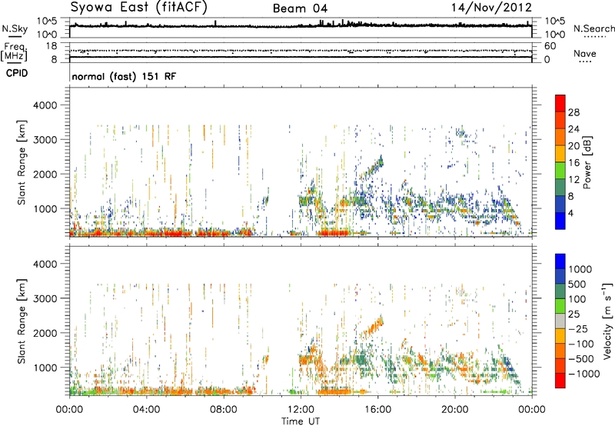The width and height of the screenshot is (615, 426).
Task: Click the '20:00' time tick label
Action: coord(455,410)
